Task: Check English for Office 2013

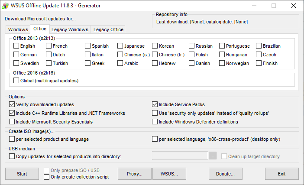Action: [16, 46]
